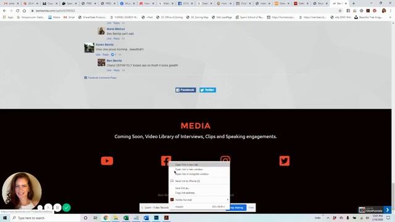Click Hide in the screen sharing bar
Image resolution: width=395 pixels, height=222 pixels.
click(251, 208)
